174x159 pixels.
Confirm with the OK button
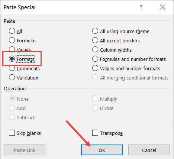pos(102,150)
